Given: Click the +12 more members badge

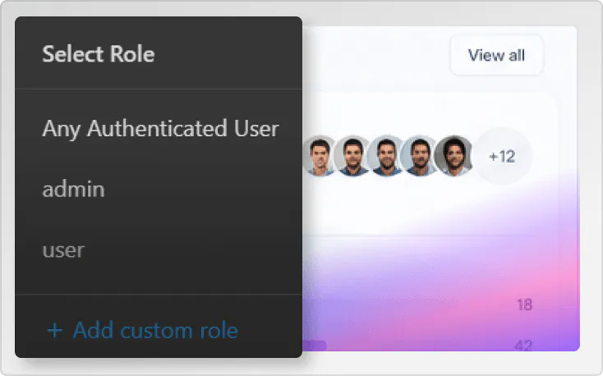Looking at the screenshot, I should pyautogui.click(x=502, y=157).
